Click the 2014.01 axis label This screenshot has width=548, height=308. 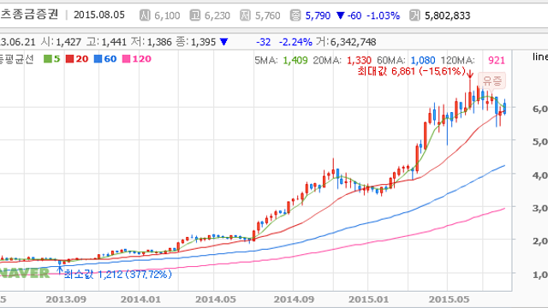pos(140,299)
